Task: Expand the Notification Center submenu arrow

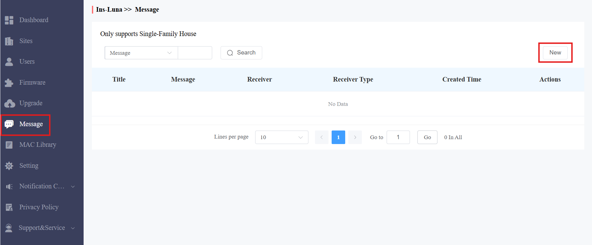Action: point(73,187)
